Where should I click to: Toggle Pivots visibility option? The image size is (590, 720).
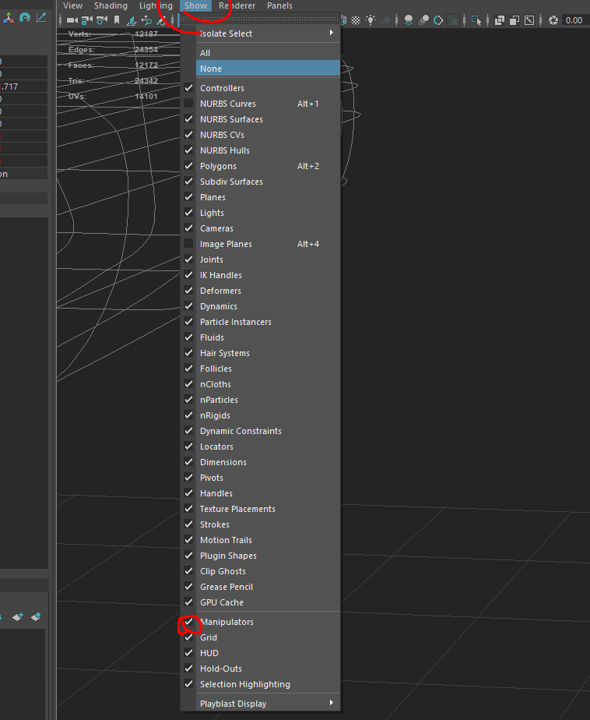coord(188,478)
